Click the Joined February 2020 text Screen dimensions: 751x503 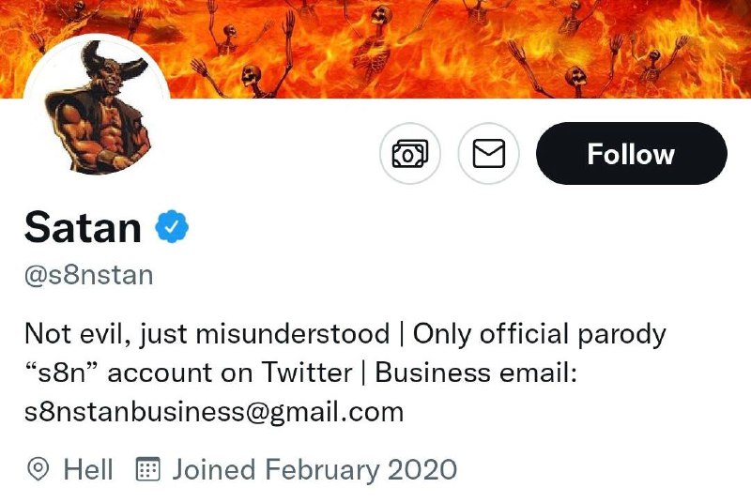(314, 469)
